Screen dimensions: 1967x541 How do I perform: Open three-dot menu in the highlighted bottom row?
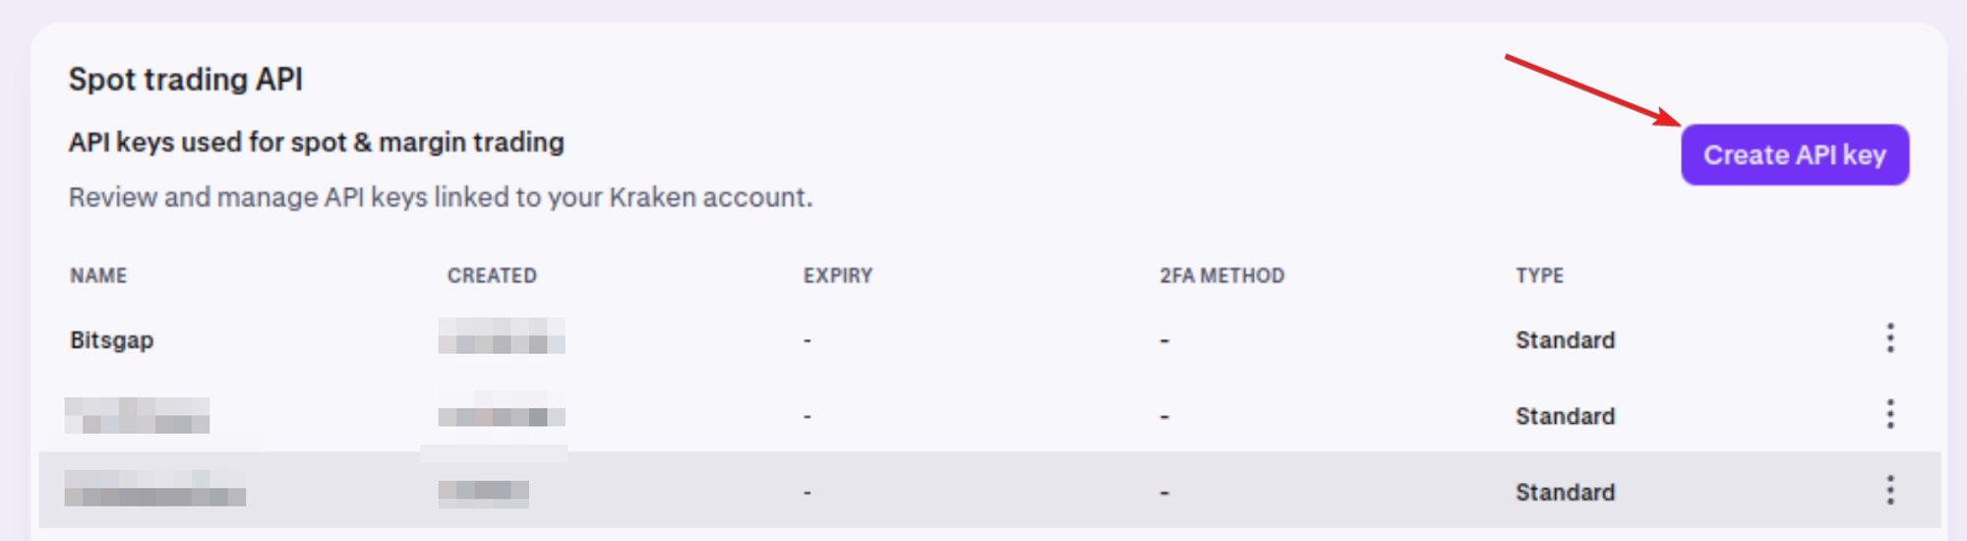[1889, 490]
